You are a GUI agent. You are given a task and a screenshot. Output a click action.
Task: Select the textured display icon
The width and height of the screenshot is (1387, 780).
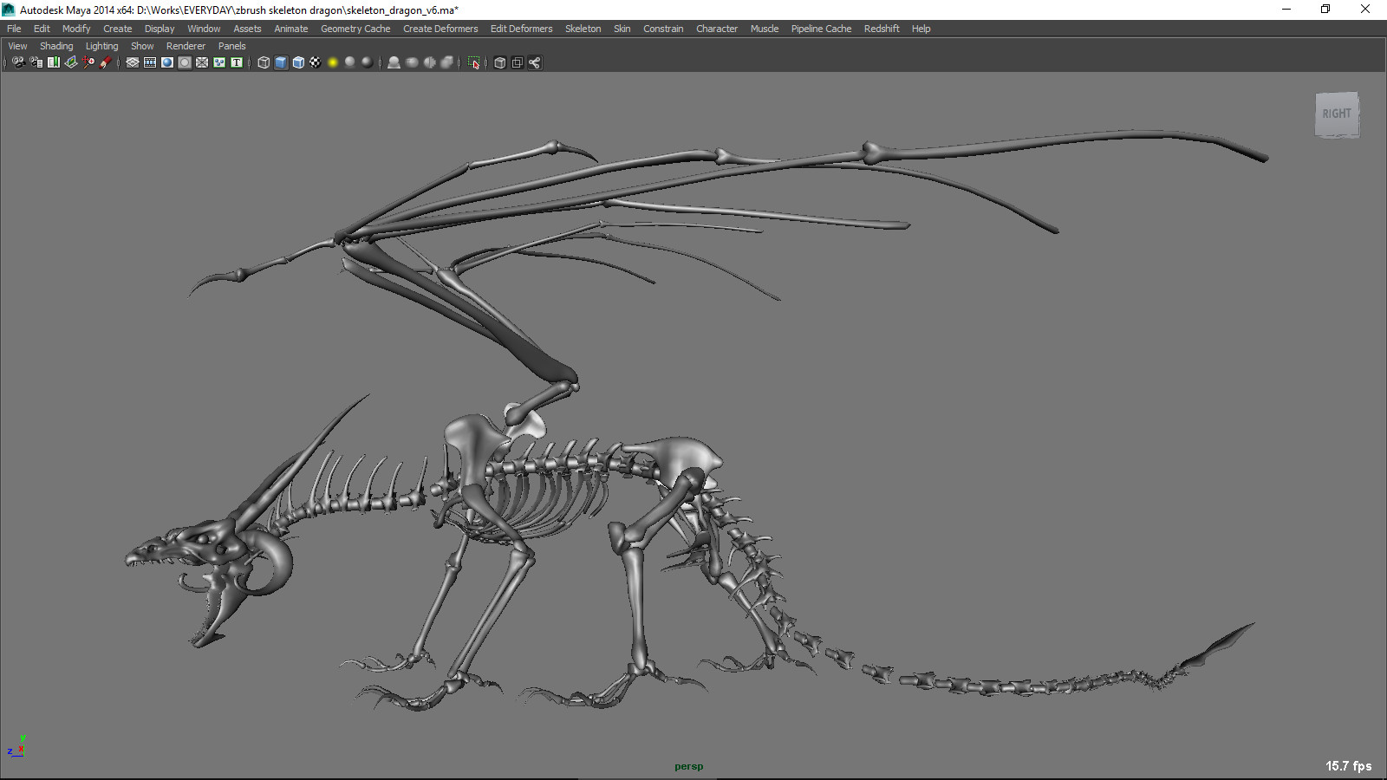coord(297,62)
